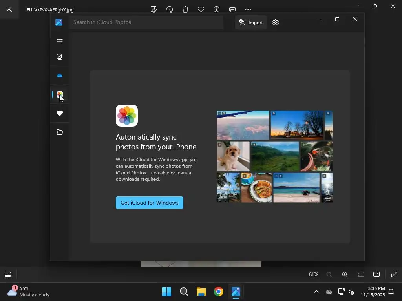Open the weather widget showing 55°F
Image resolution: width=402 pixels, height=301 pixels.
pyautogui.click(x=28, y=292)
